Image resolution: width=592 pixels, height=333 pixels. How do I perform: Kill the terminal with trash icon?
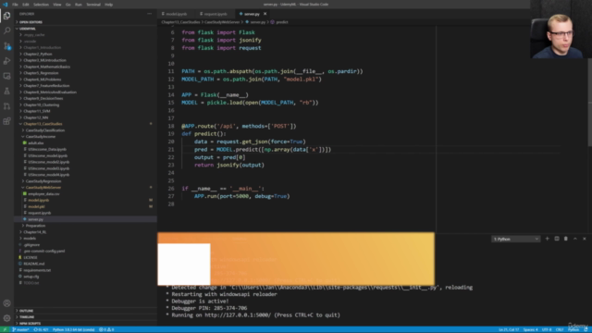[565, 239]
